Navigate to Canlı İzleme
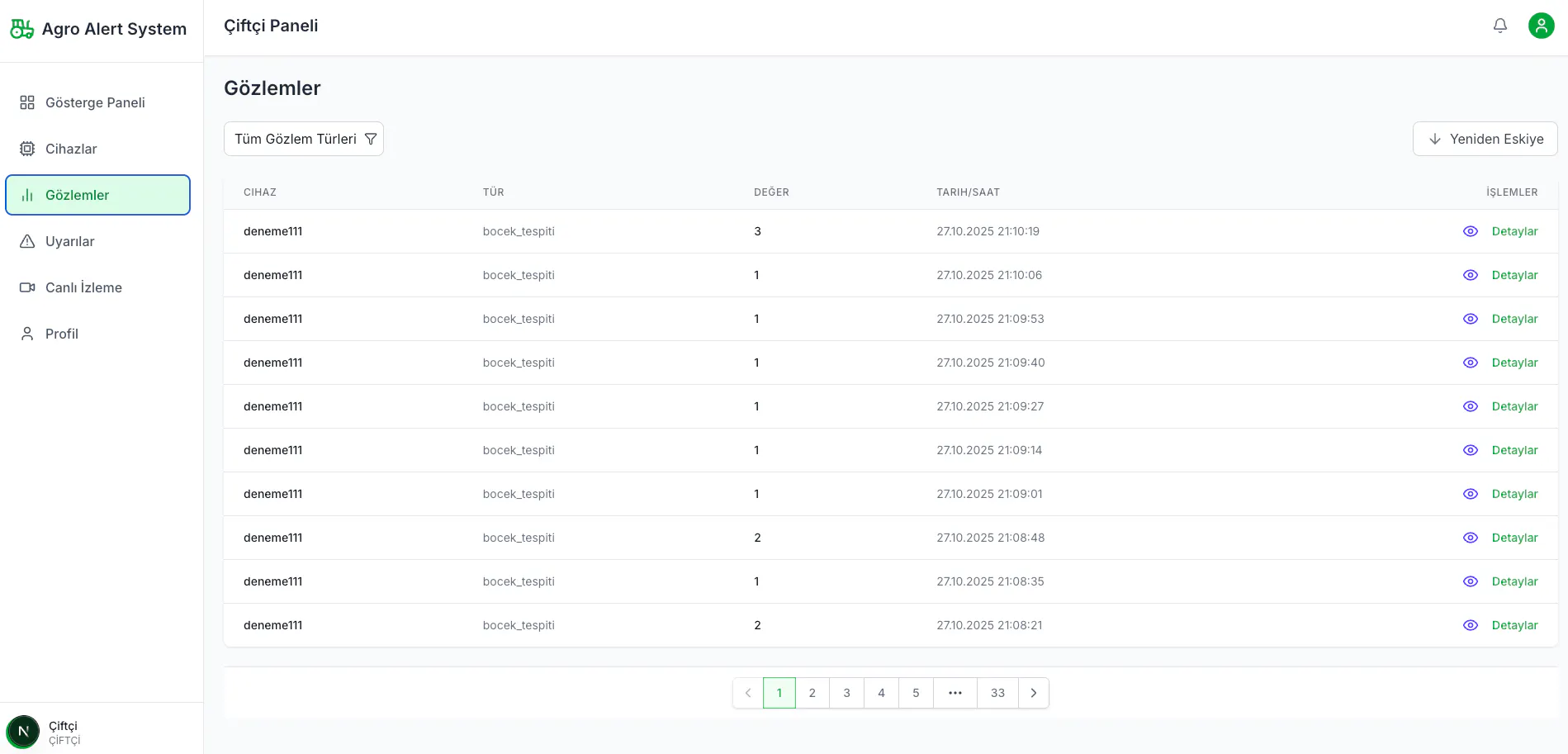Screen dimensions: 1568x754 point(97,287)
